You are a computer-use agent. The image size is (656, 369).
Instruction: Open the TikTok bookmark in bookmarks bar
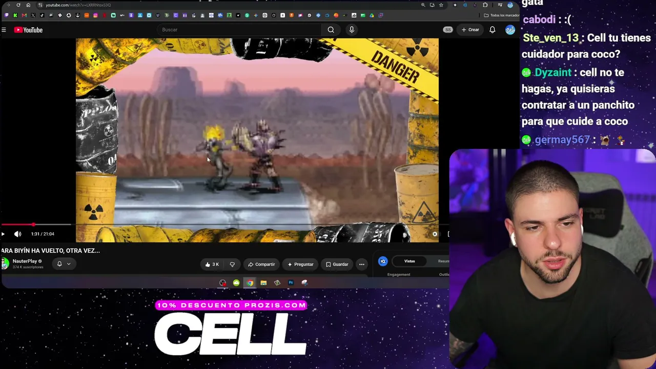(x=42, y=15)
